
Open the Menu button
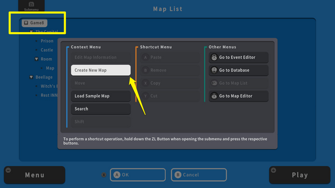tap(35, 175)
